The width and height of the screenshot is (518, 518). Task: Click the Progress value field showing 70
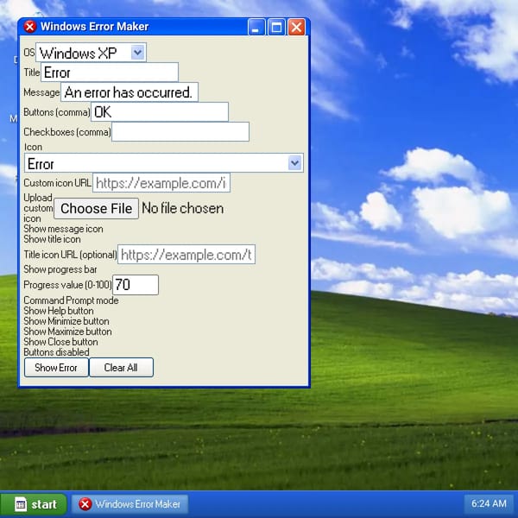136,285
